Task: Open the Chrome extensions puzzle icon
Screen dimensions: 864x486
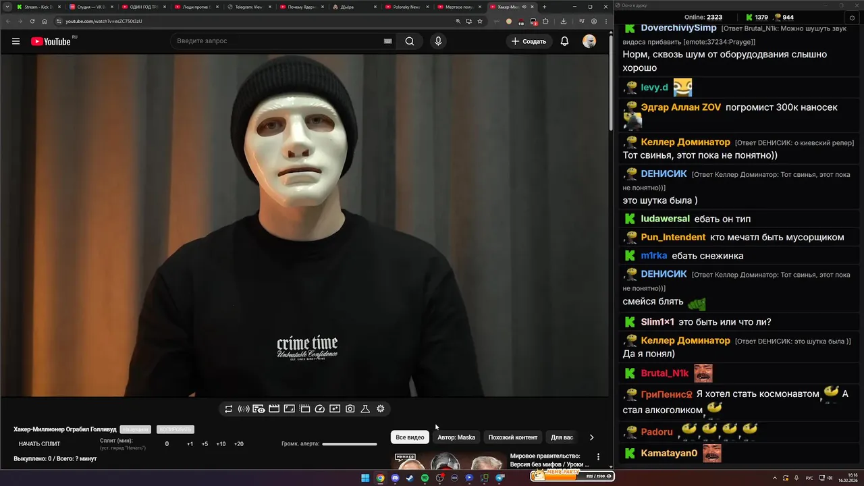Action: coord(545,21)
